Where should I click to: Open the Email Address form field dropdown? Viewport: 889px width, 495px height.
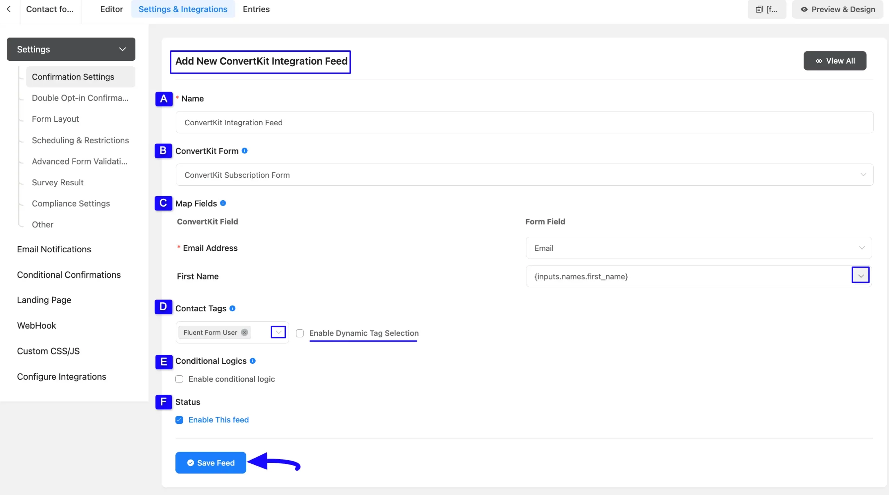pyautogui.click(x=699, y=248)
